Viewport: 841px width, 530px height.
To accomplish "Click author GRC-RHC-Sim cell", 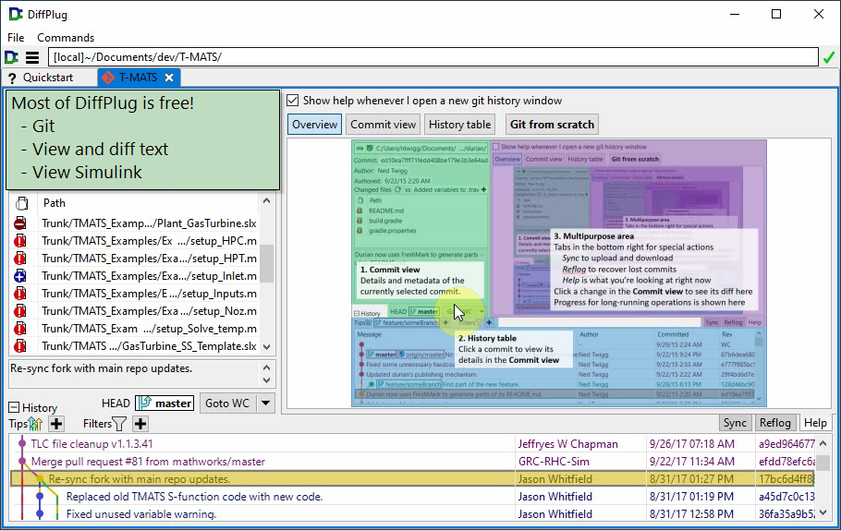I will pos(579,462).
